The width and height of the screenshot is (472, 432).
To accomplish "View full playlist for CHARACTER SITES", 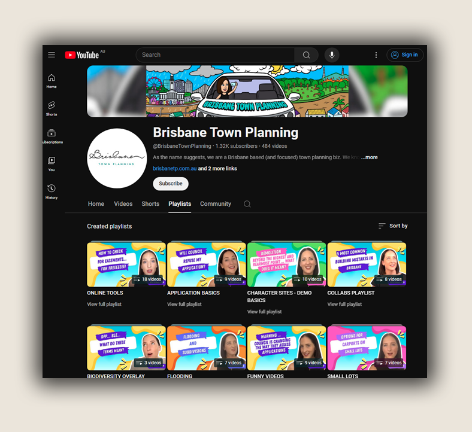I will point(264,312).
